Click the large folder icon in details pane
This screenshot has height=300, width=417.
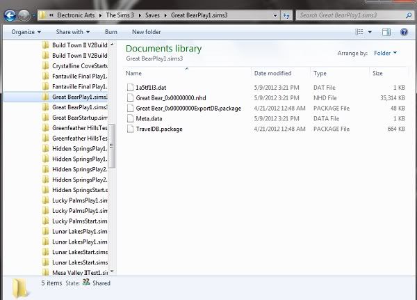point(20,288)
